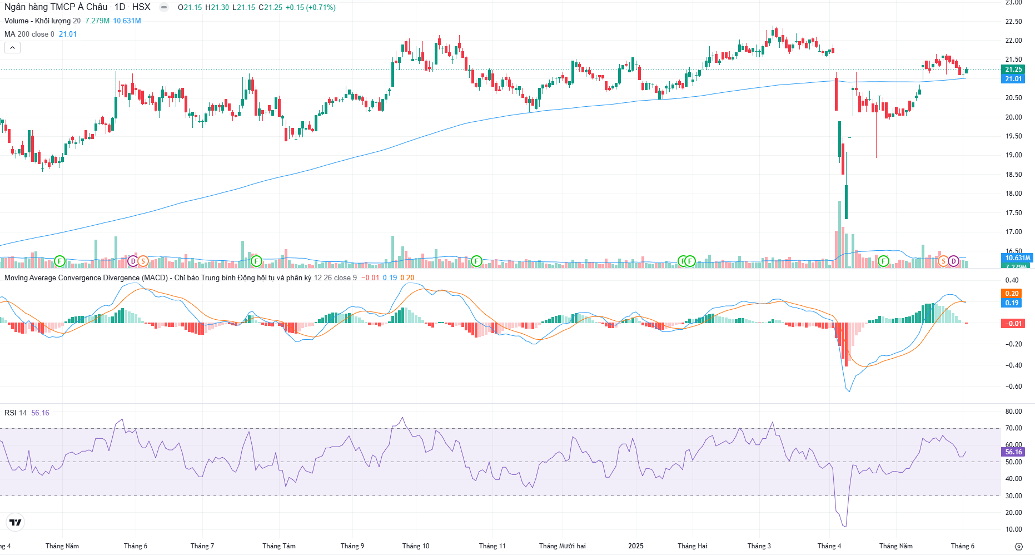This screenshot has width=1035, height=555.
Task: Click the 70.00 RSI scale value
Action: (1013, 428)
